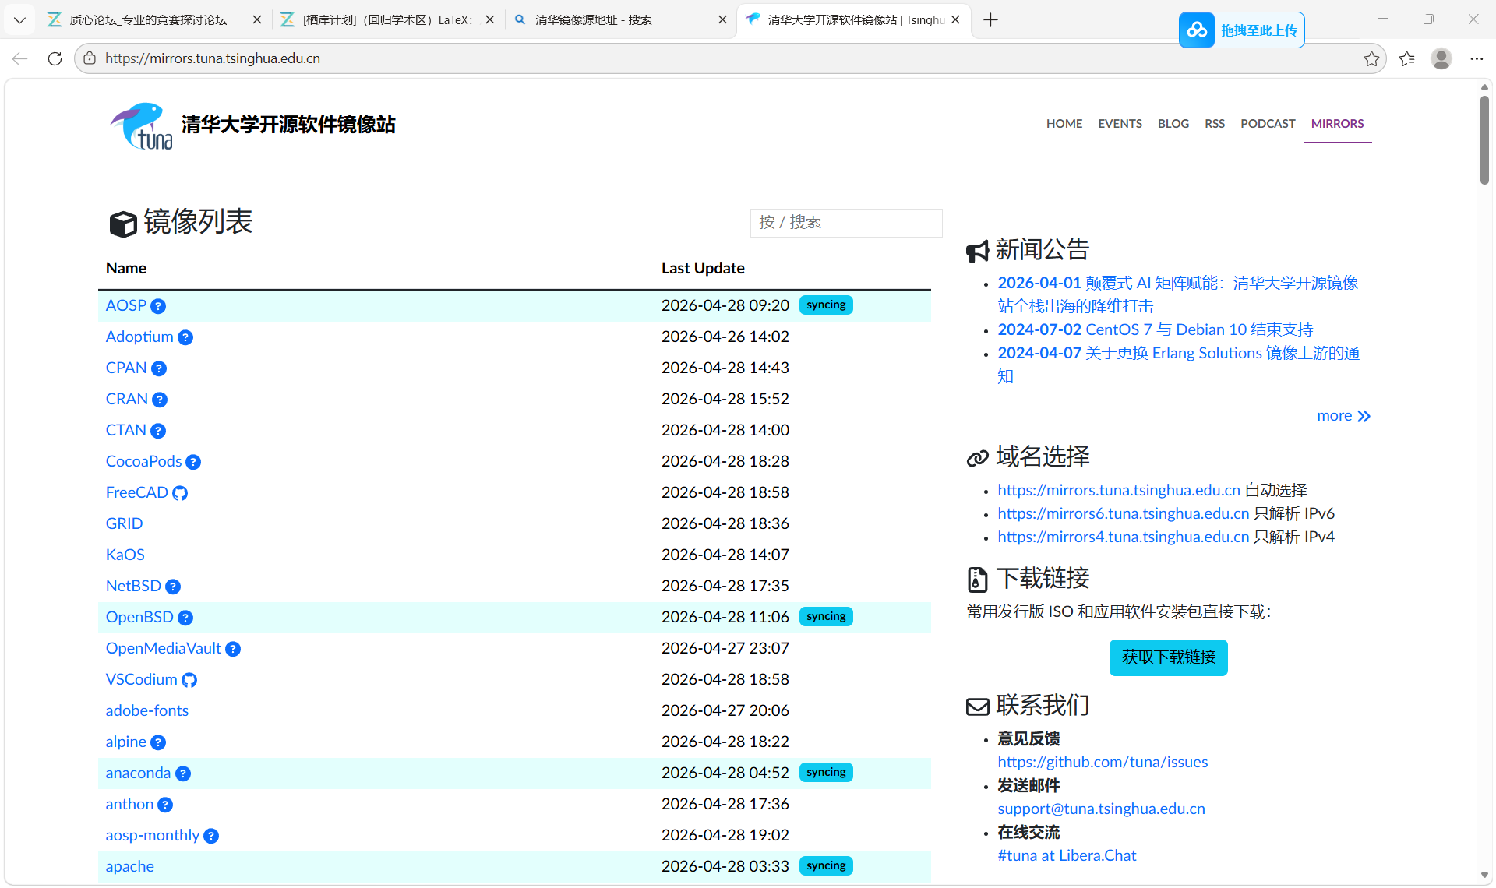Click the 清华大学开源软件镜像站 site title
The height and width of the screenshot is (888, 1496).
point(288,125)
